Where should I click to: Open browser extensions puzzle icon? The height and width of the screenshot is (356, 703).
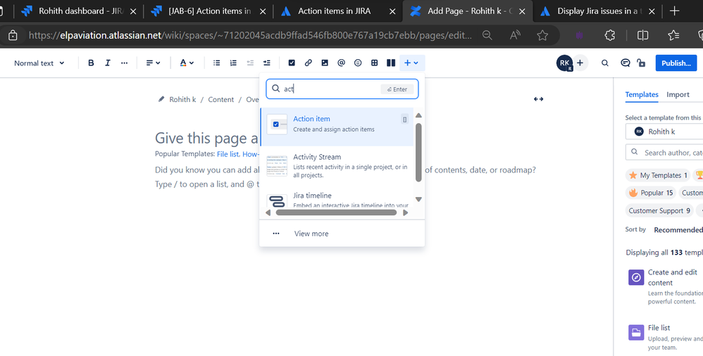coord(610,35)
